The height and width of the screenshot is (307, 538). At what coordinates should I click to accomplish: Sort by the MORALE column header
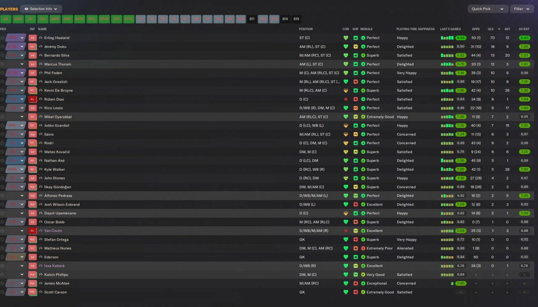click(367, 29)
